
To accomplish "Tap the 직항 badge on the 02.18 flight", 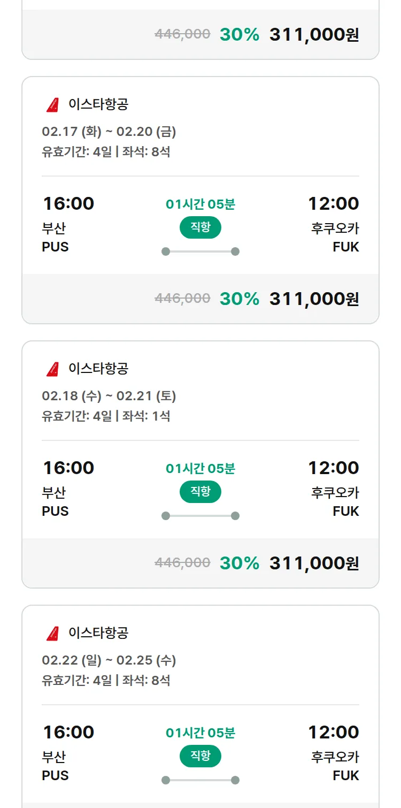I will coord(200,492).
